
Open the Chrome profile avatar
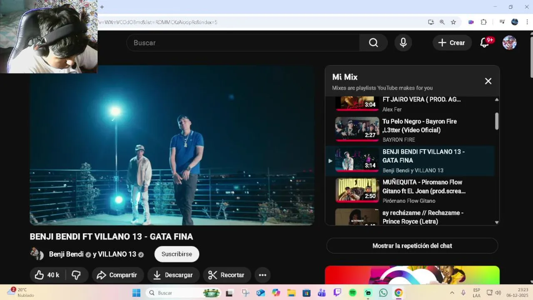pyautogui.click(x=515, y=22)
